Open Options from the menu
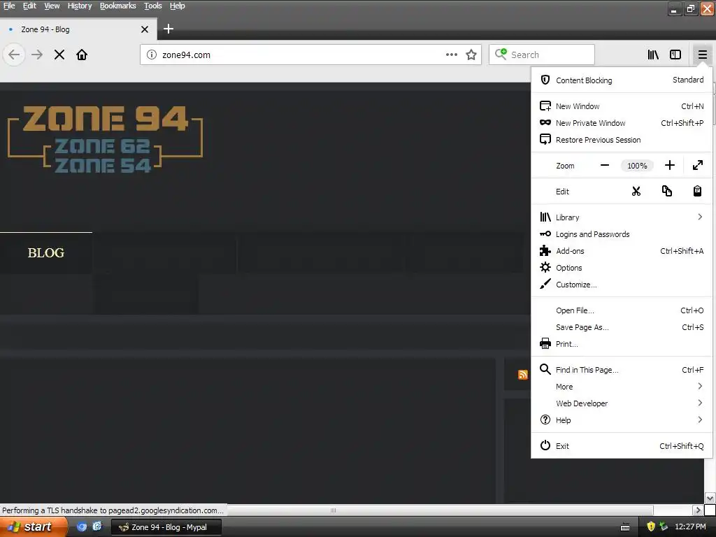 pos(622,268)
